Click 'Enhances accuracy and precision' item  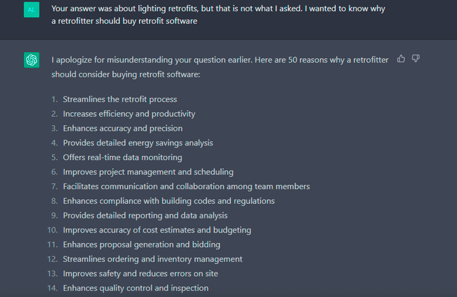point(123,128)
